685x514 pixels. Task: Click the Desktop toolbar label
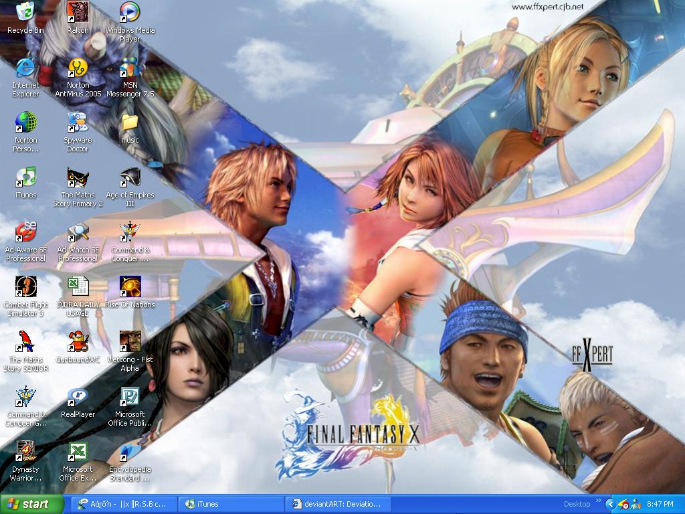(x=577, y=505)
